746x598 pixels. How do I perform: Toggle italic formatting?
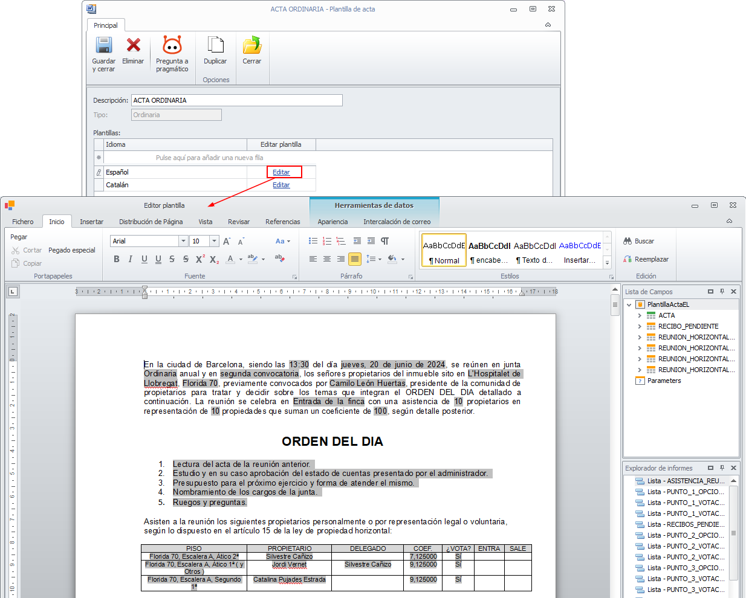131,259
